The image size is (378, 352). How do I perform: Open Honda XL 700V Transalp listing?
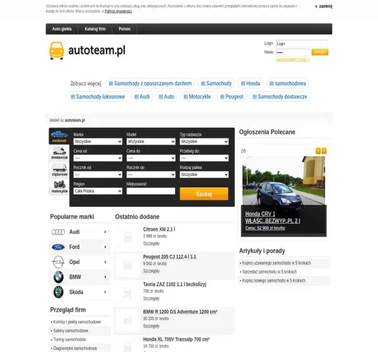[x=176, y=339]
